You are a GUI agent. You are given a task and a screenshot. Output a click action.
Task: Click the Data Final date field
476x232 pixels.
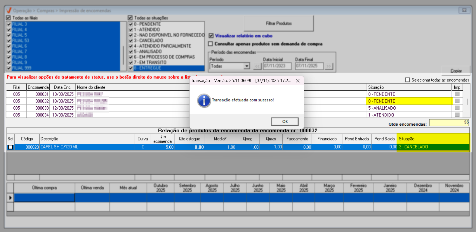pyautogui.click(x=309, y=66)
